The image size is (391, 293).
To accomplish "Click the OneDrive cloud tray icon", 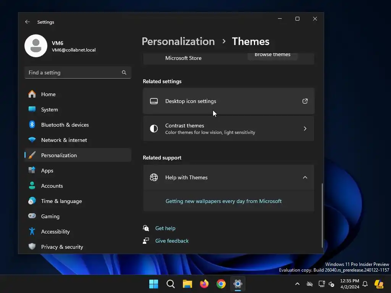I will [310, 284].
